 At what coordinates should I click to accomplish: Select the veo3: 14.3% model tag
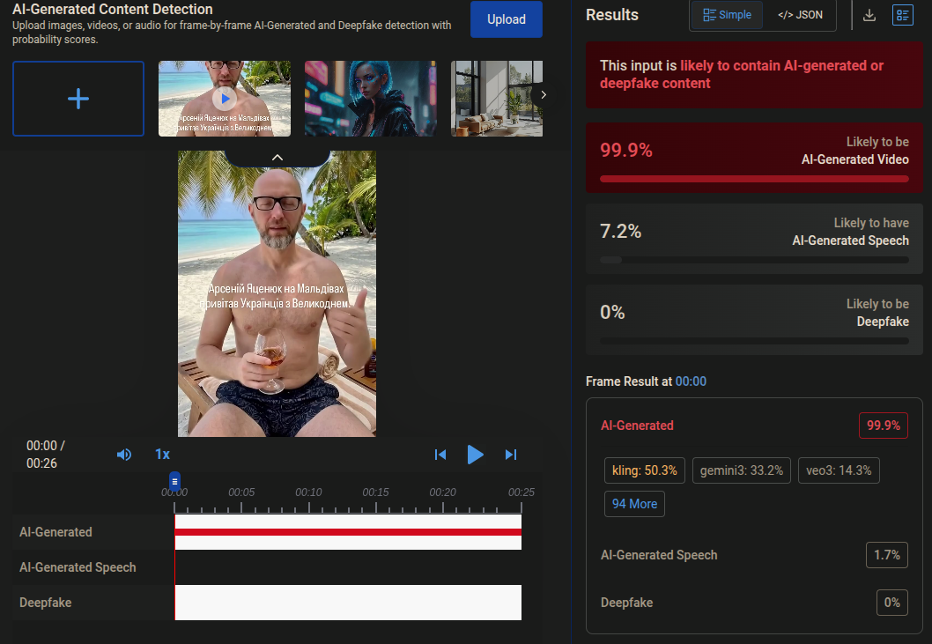(x=839, y=470)
